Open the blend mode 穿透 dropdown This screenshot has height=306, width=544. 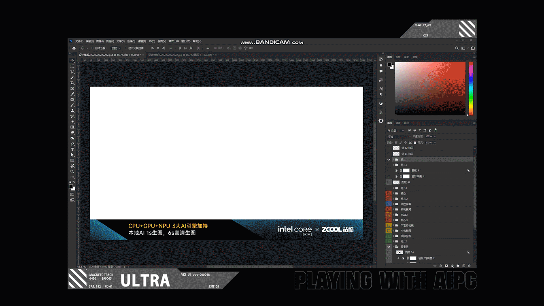[x=398, y=136]
